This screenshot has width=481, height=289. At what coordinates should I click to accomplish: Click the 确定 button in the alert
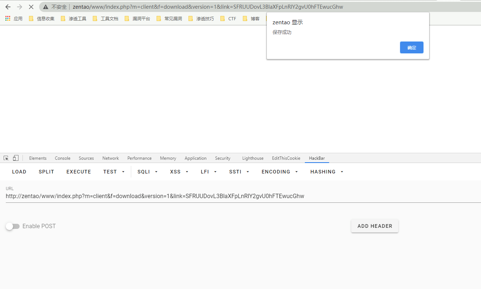click(411, 47)
